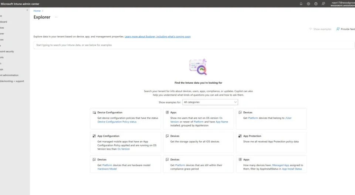The height and width of the screenshot is (195, 355).
Task: Click the user account name in header
Action: click(x=343, y=3)
